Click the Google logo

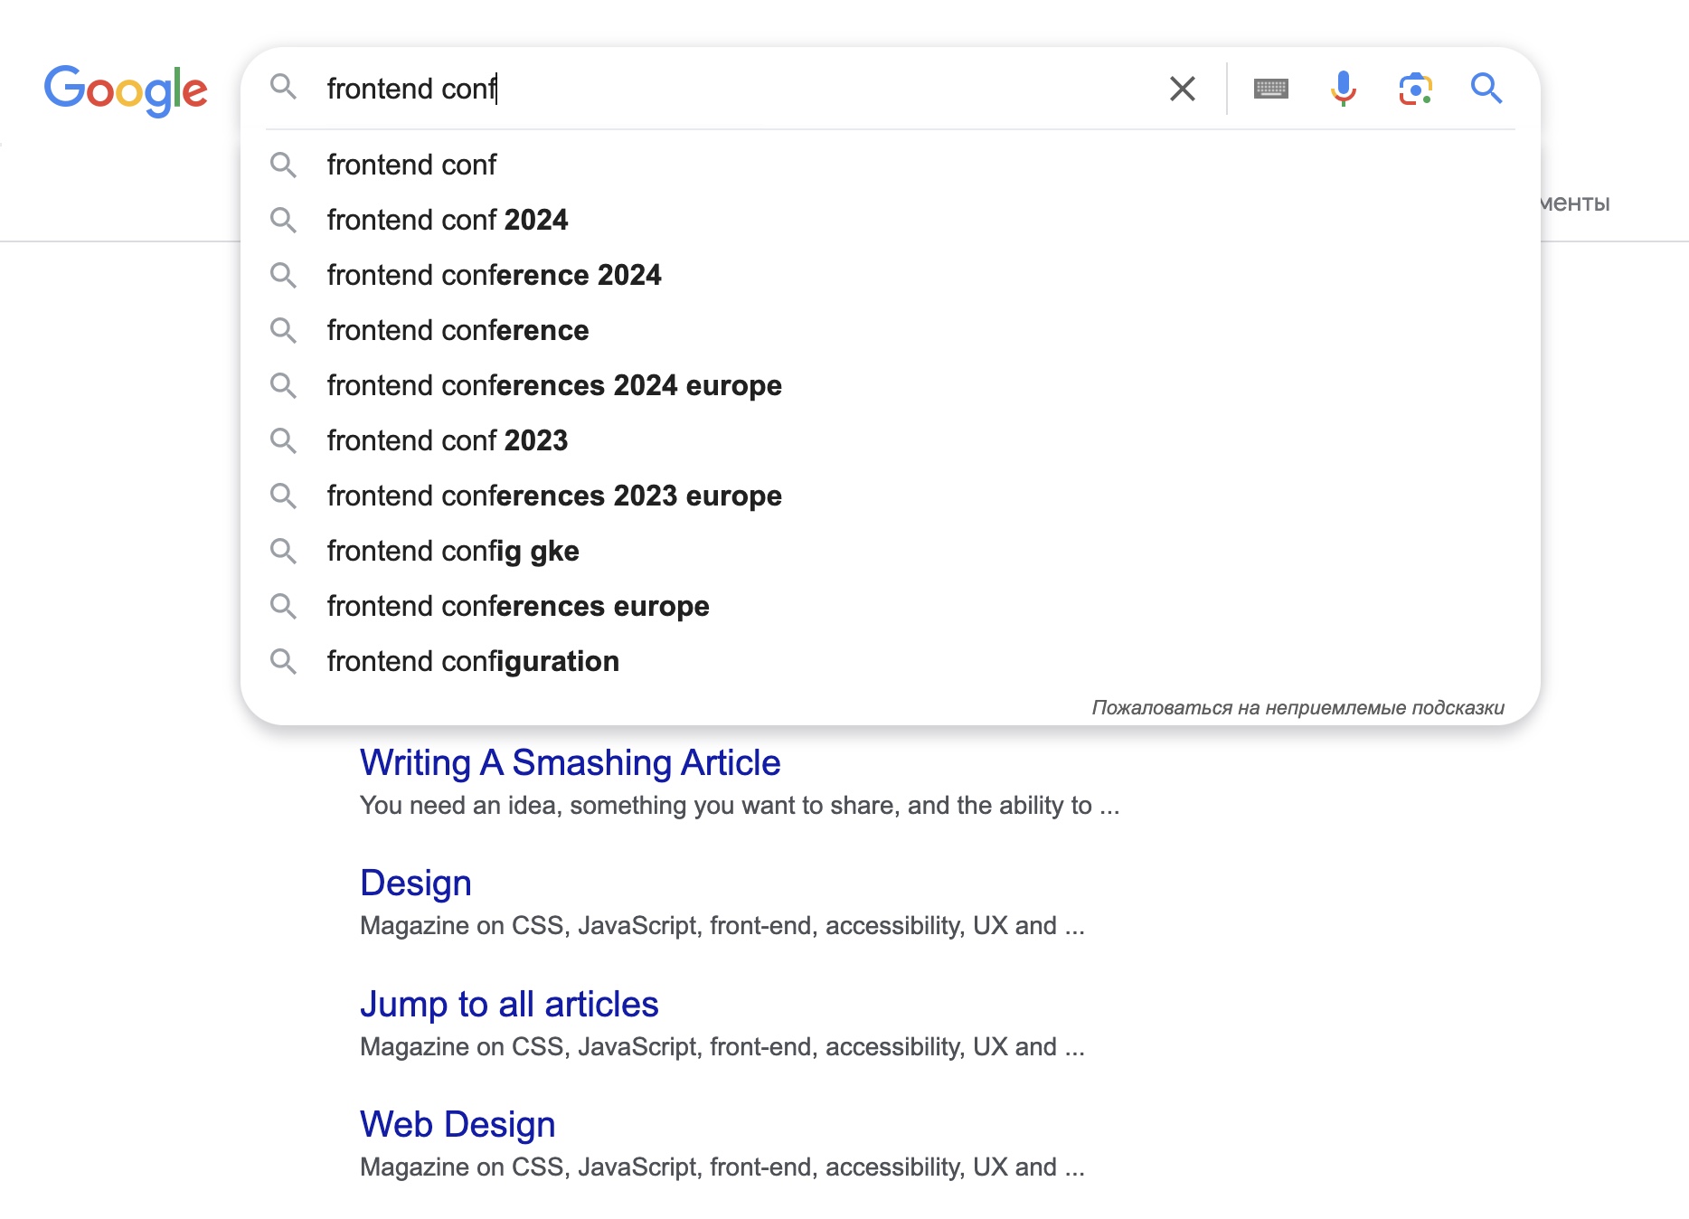[x=126, y=90]
